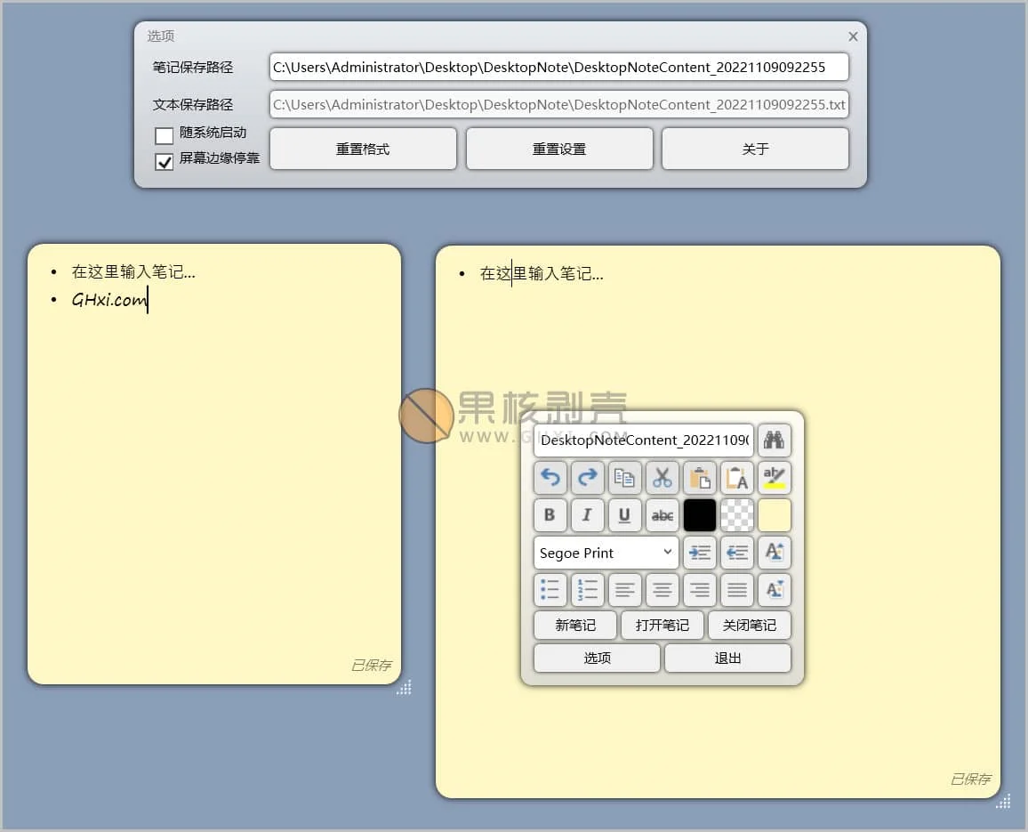The width and height of the screenshot is (1028, 832).
Task: Click the undo arrow icon
Action: pos(550,478)
